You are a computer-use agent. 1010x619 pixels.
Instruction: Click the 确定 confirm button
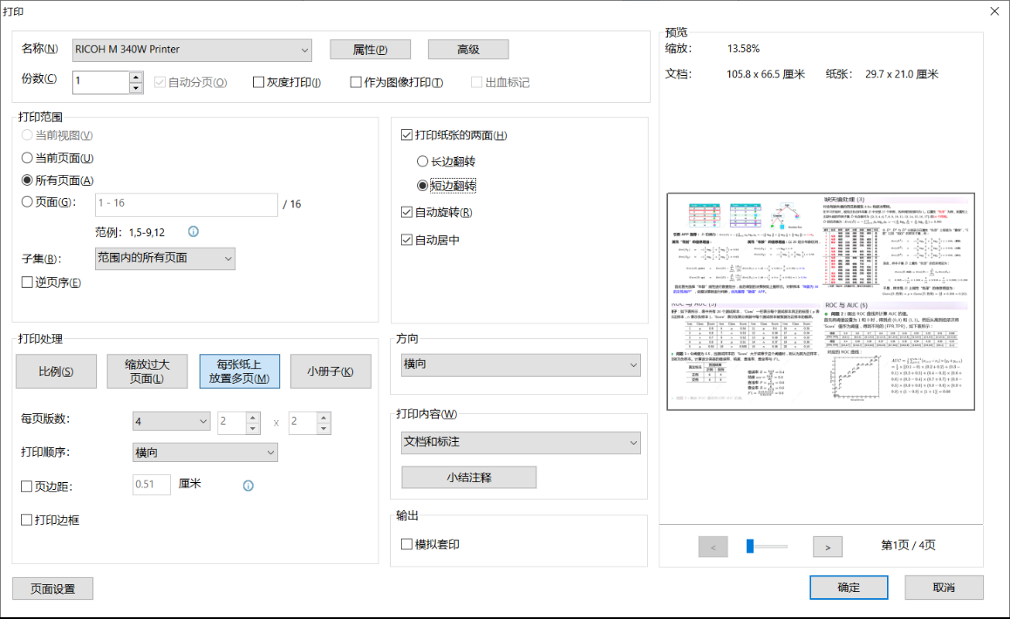[x=848, y=588]
